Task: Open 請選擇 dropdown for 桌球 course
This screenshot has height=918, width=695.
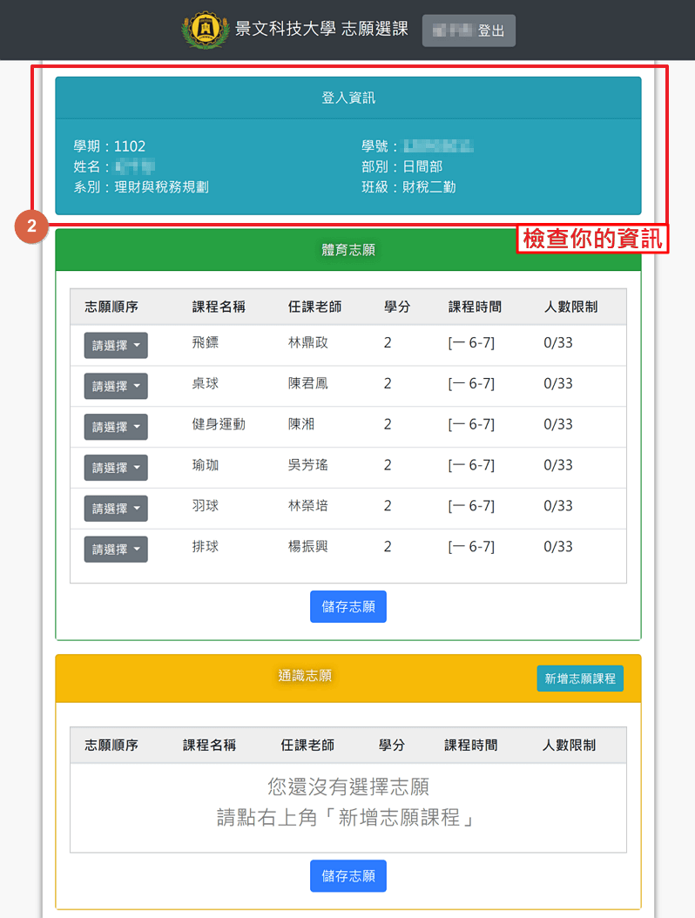Action: tap(116, 386)
